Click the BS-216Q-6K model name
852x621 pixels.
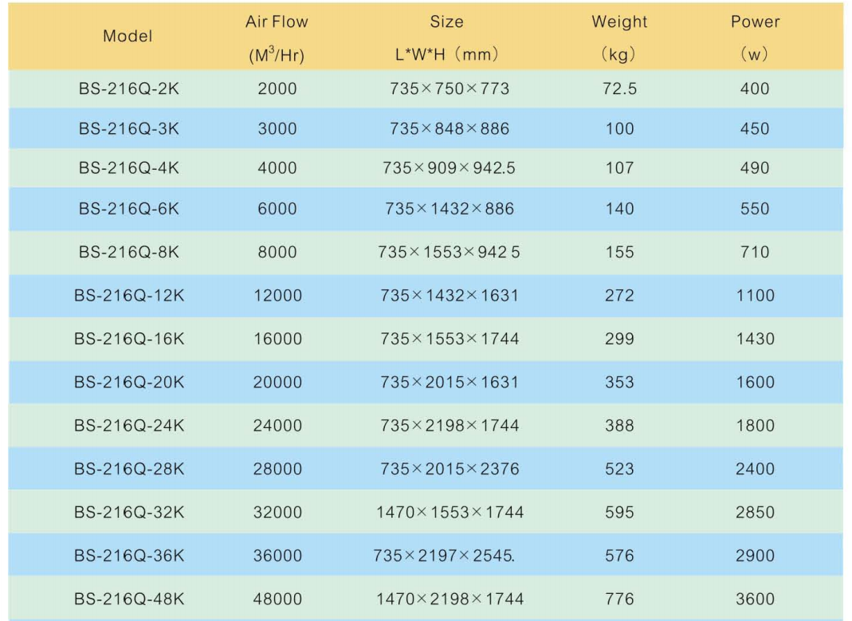pos(129,209)
